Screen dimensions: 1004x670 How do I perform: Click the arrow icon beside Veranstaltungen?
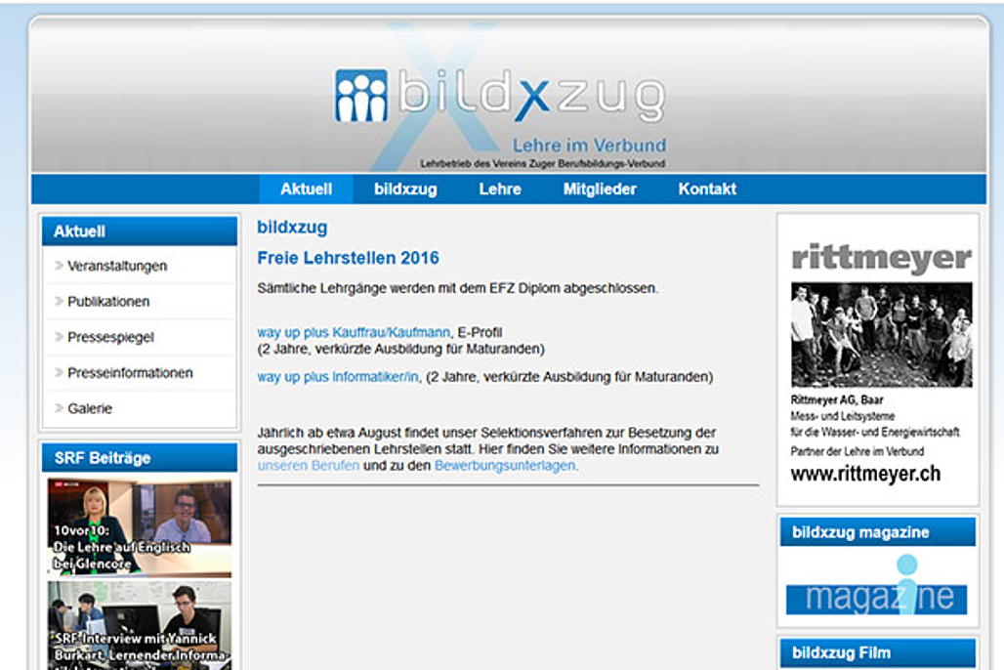[x=59, y=266]
